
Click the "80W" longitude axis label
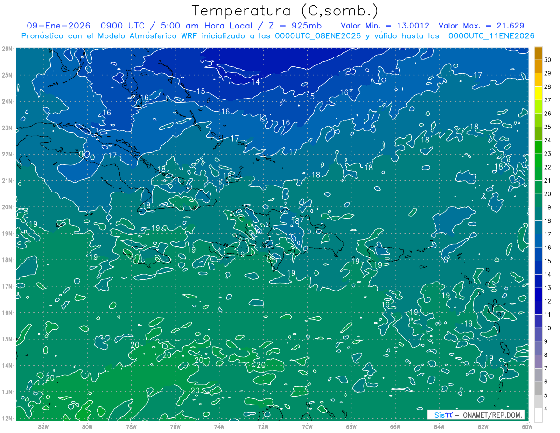point(87,426)
